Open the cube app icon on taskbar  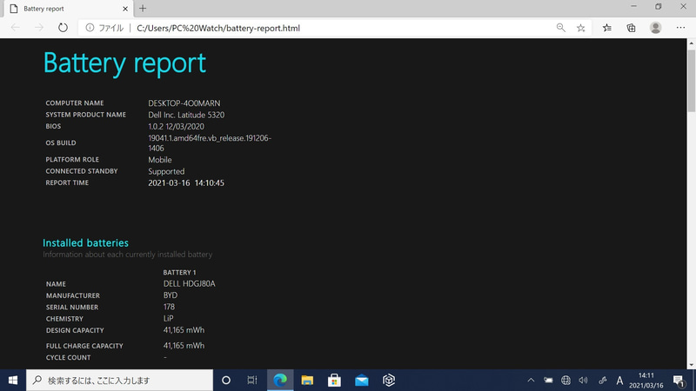pyautogui.click(x=389, y=381)
